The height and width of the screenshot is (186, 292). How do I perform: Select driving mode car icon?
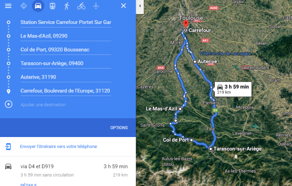(38, 6)
